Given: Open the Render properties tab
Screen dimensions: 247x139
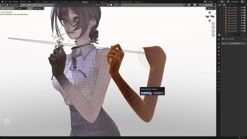Looking at the screenshot, I should coord(219,44).
